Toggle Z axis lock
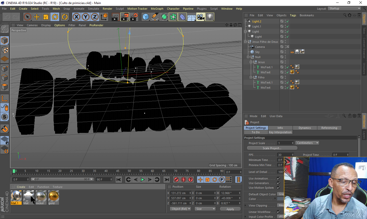Viewport: 367px width, 219px height. 95,17
